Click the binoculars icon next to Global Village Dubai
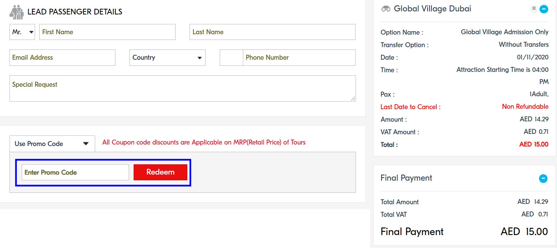Screen dimensions: 557x248 tap(386, 9)
